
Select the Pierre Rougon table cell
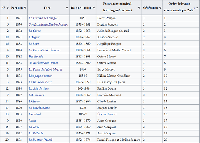coord(119,18)
